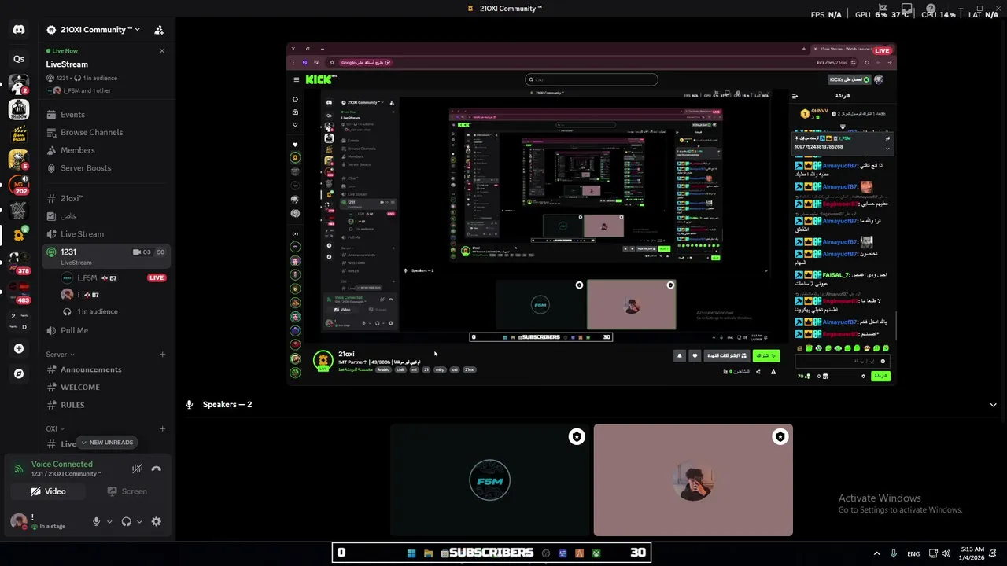The height and width of the screenshot is (566, 1007).
Task: Collapse the OXI category
Action: [54, 429]
